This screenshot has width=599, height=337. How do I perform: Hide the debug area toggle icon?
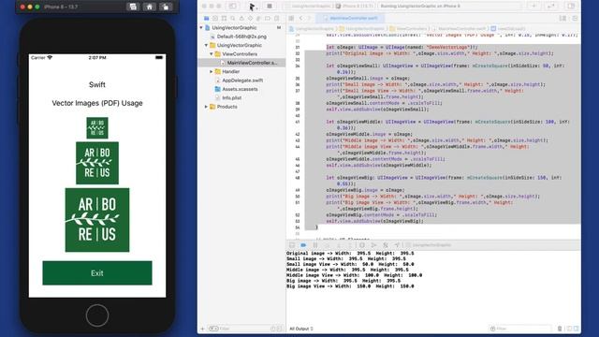click(292, 245)
